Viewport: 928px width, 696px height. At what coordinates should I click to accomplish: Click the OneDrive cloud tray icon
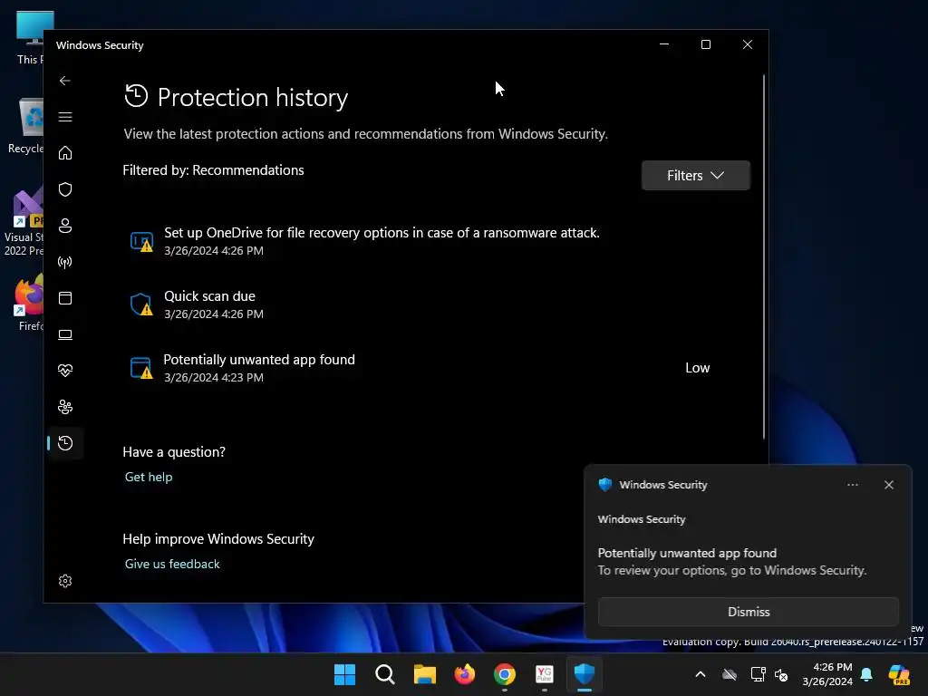tap(730, 674)
